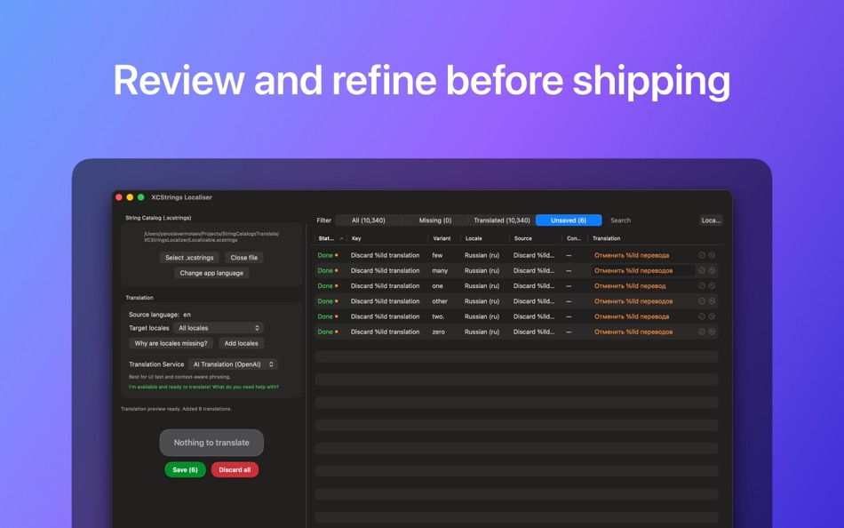
Task: Select the 'two.' variant cell
Action: point(438,316)
